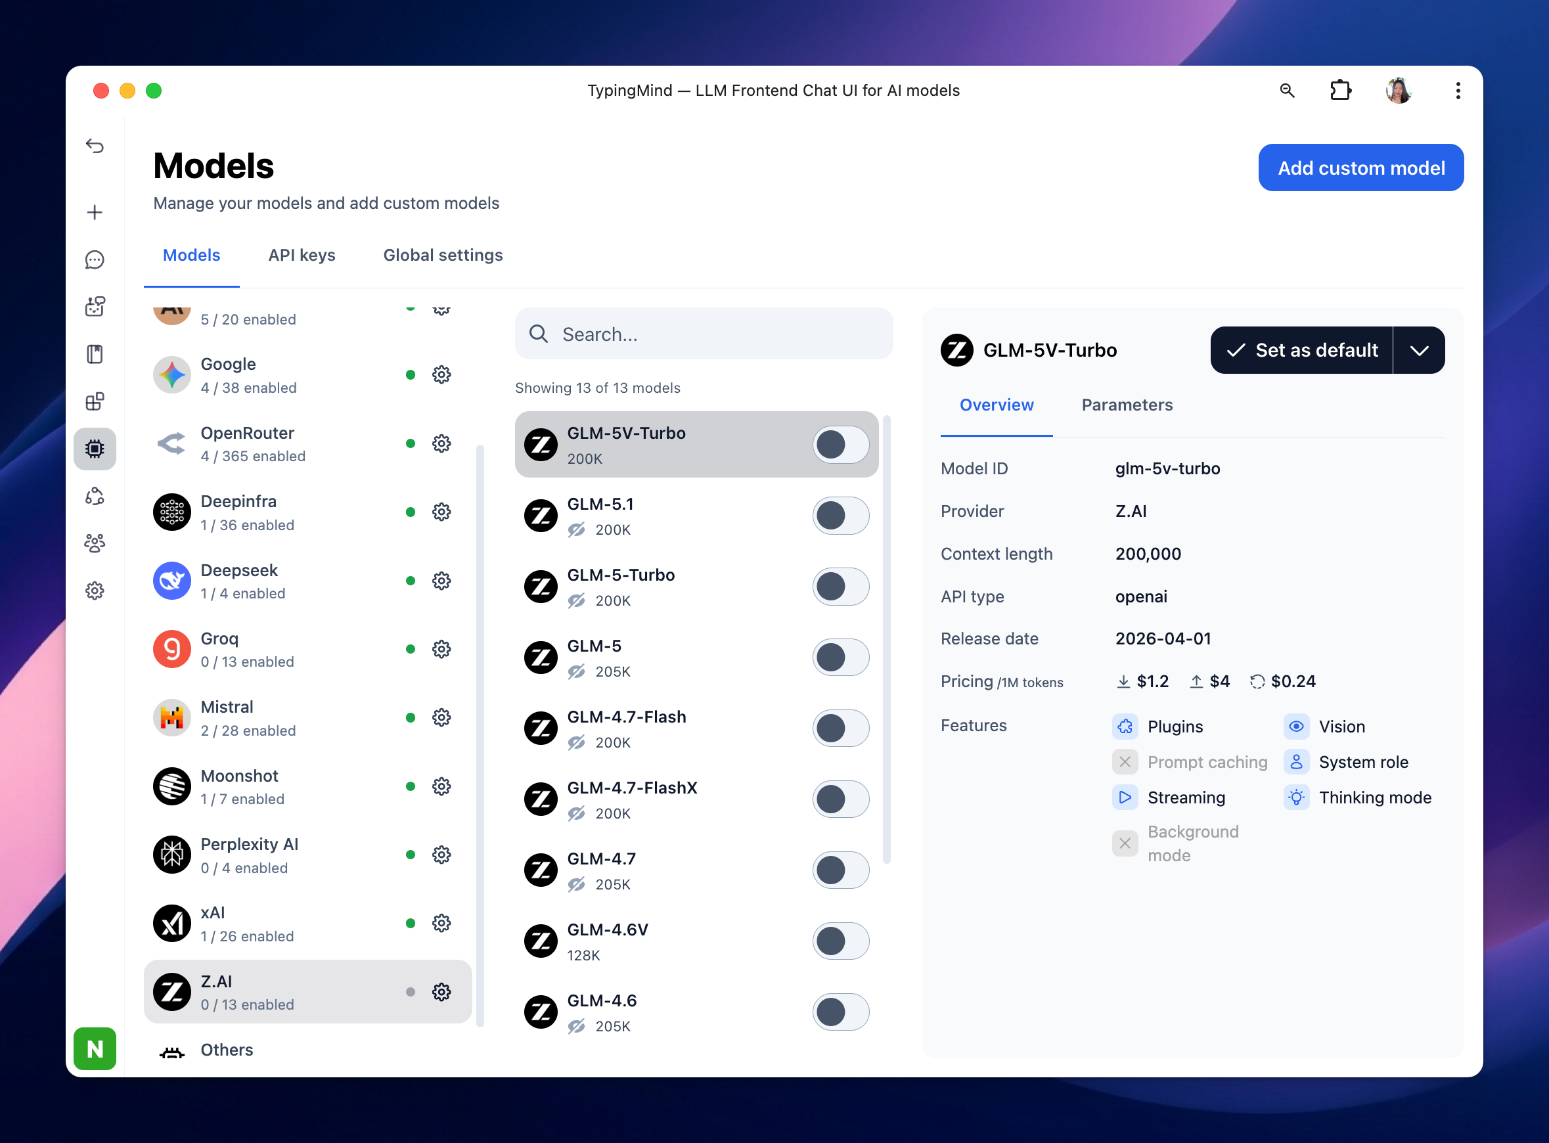Screen dimensions: 1549x1143
Task: Open xAI provider settings gear
Action: (x=441, y=924)
